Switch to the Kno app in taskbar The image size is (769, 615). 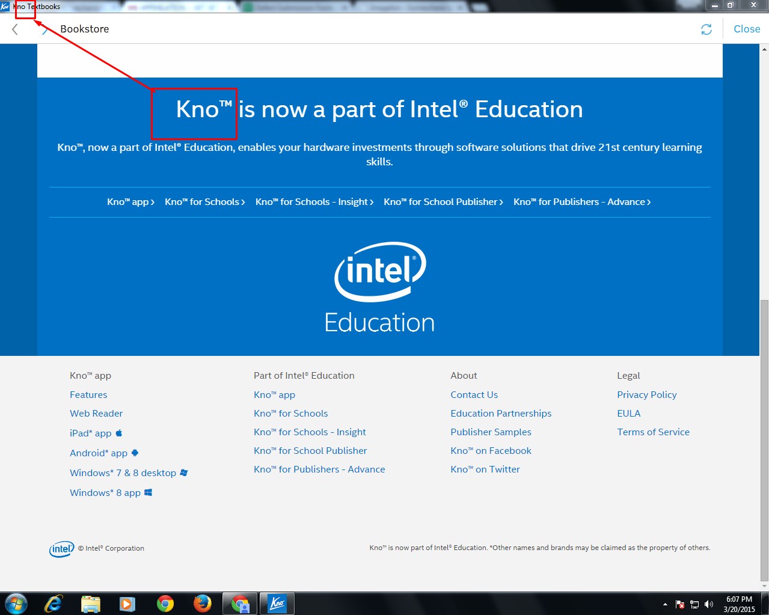point(277,604)
